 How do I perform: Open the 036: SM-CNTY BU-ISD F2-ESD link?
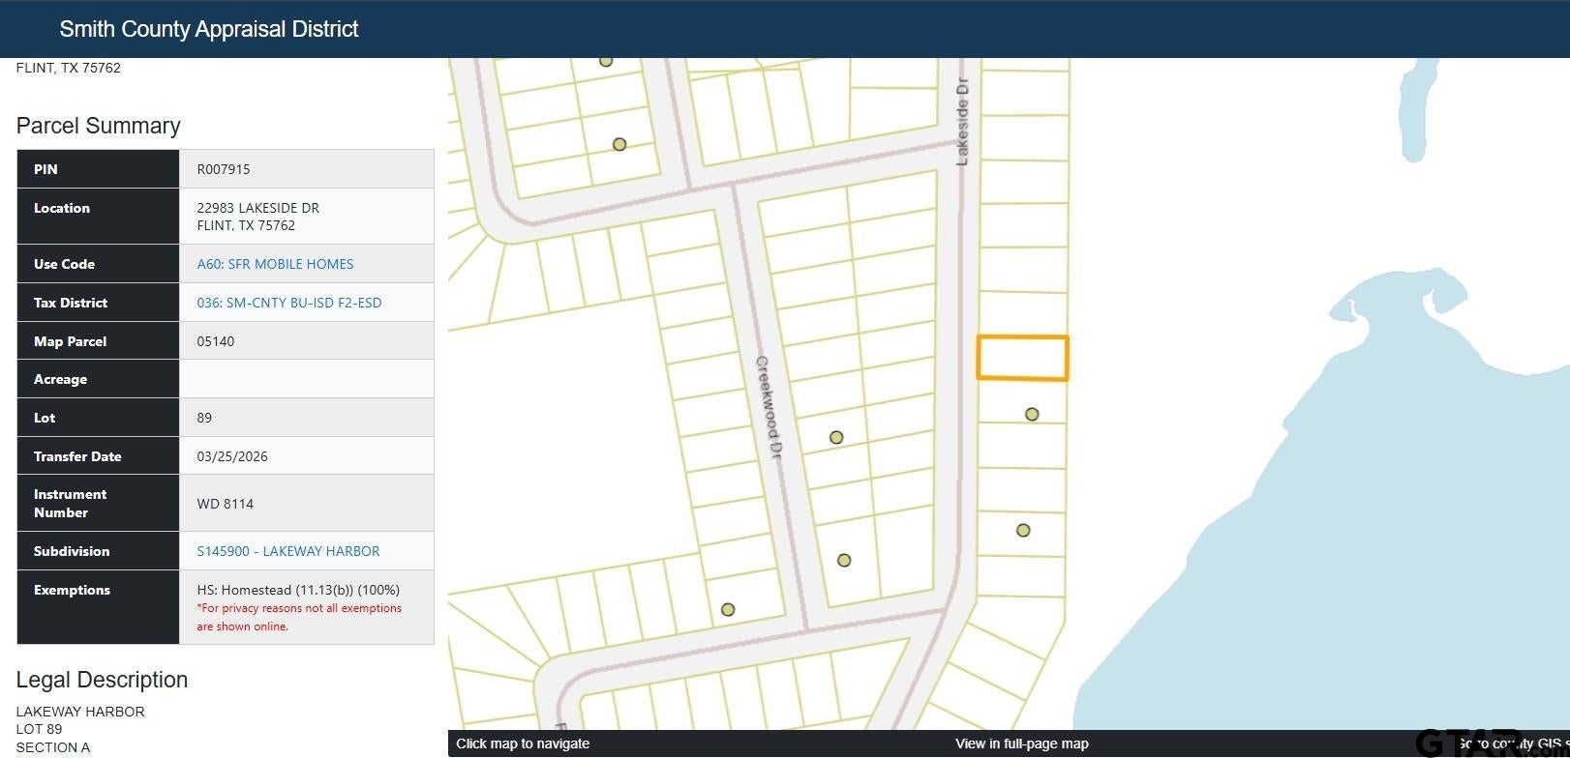click(x=289, y=303)
